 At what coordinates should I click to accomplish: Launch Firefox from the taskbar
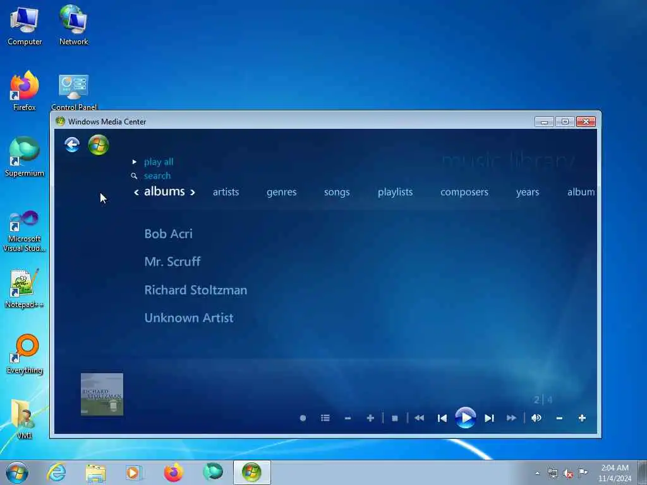174,472
